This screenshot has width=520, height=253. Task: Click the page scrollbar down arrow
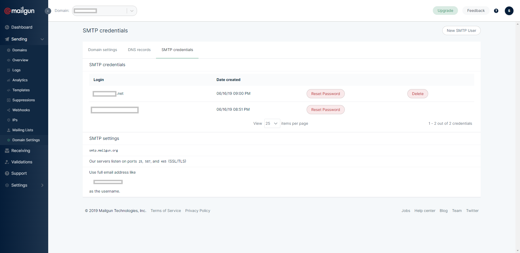click(x=518, y=251)
